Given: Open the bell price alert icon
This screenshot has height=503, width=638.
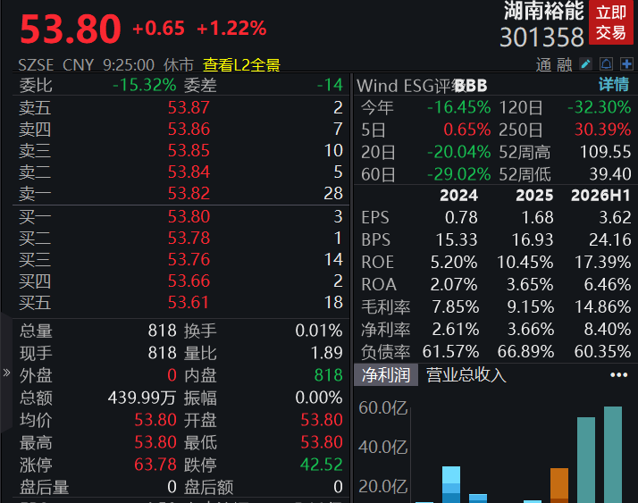Looking at the screenshot, I should coord(606,64).
